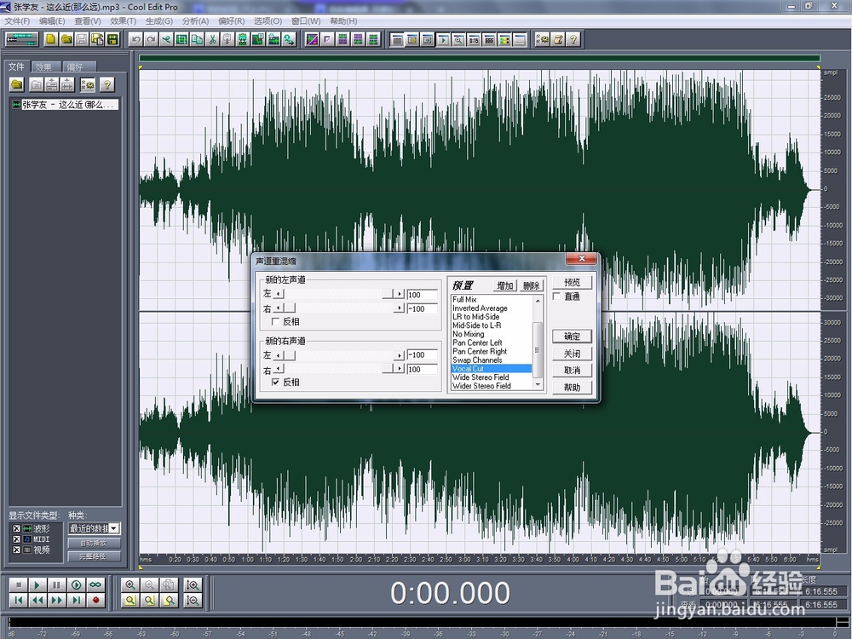Click right arrow of new-right-channel 右 slider
The width and height of the screenshot is (852, 639).
(400, 369)
